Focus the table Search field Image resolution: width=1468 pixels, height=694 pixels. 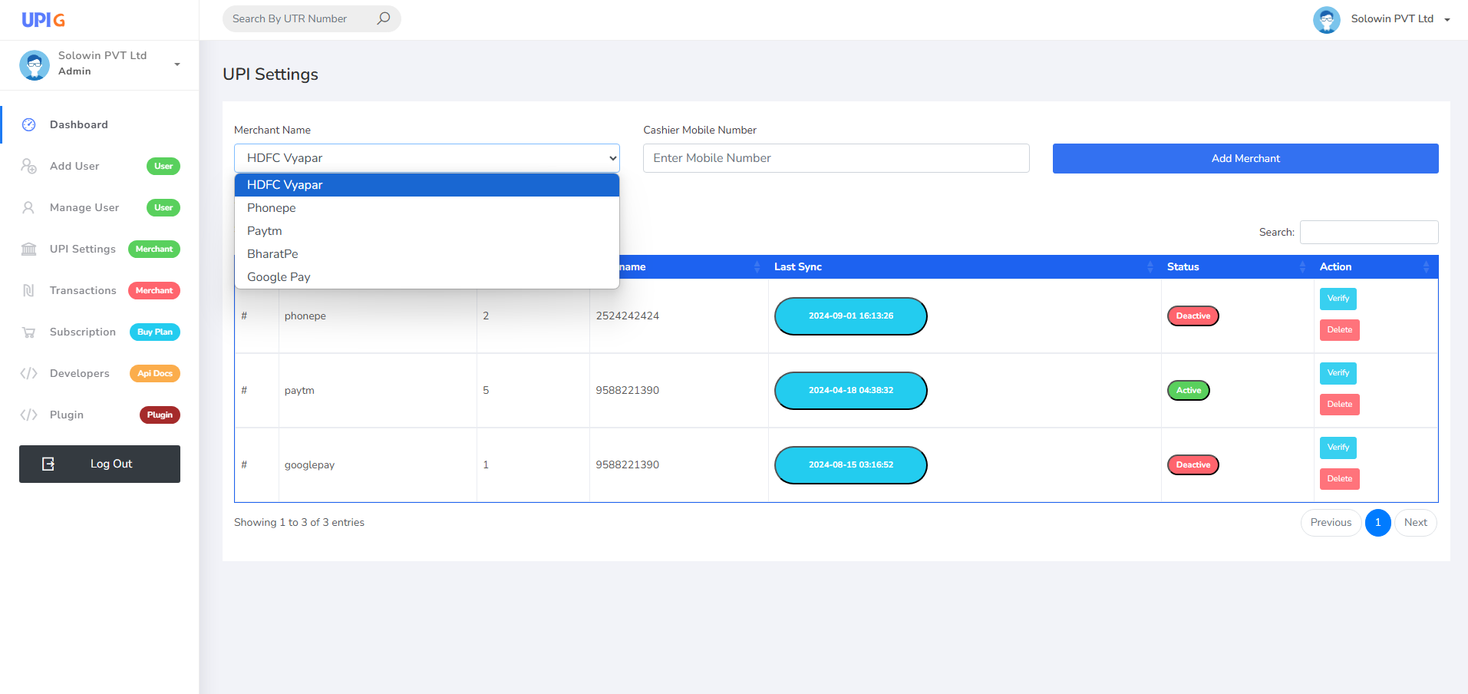(x=1369, y=233)
